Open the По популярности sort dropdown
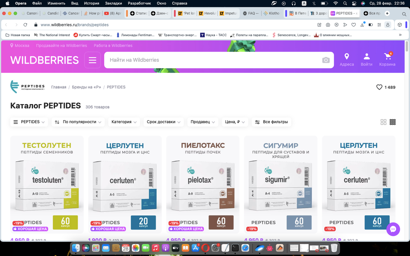Image resolution: width=410 pixels, height=256 pixels. (x=78, y=122)
